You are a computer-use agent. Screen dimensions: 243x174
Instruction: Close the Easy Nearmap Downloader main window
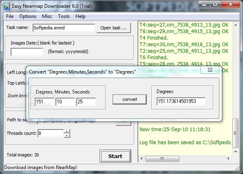230,4
